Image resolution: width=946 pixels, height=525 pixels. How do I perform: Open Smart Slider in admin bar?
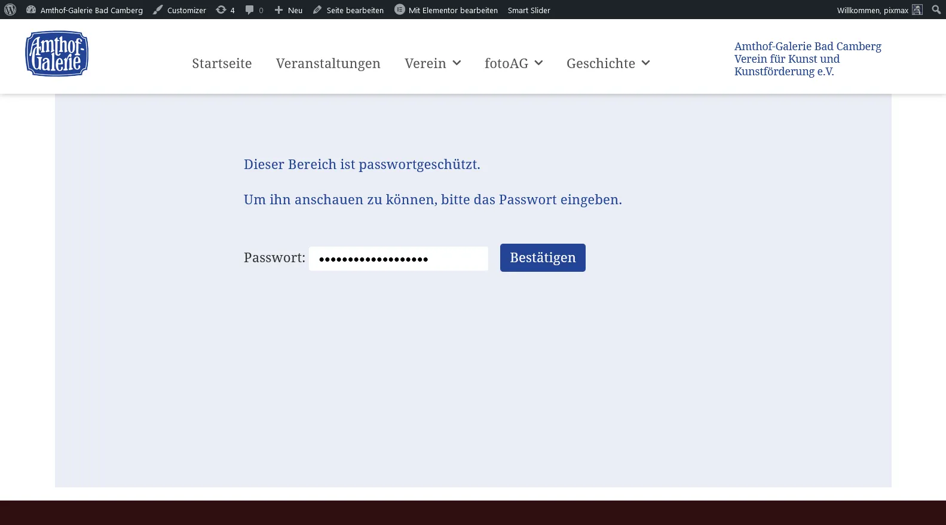pyautogui.click(x=529, y=10)
